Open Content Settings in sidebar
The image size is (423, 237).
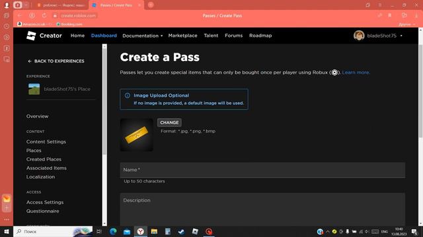[46, 142]
